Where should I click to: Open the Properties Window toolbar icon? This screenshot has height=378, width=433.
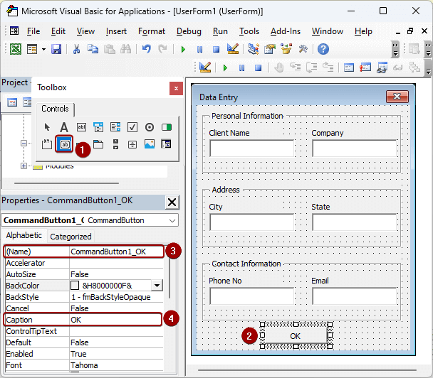(x=270, y=49)
